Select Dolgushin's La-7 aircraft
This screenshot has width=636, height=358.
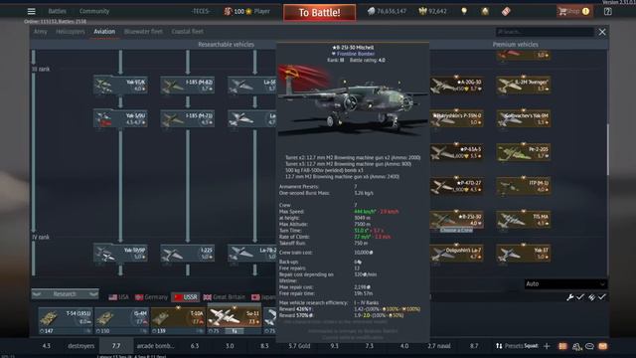click(456, 254)
